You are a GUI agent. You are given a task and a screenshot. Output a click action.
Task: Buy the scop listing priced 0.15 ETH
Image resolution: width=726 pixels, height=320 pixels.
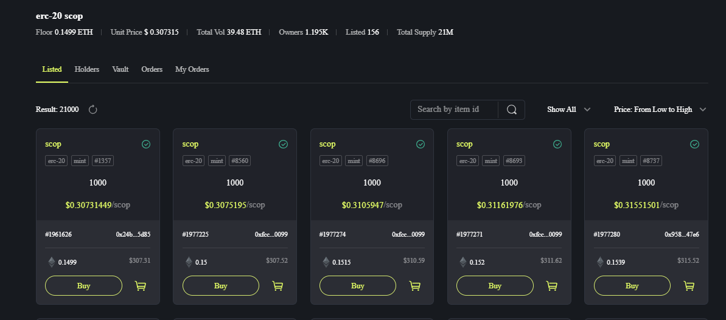click(x=221, y=286)
